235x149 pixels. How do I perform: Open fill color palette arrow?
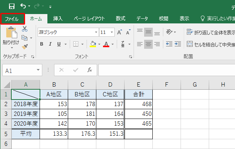(99, 44)
